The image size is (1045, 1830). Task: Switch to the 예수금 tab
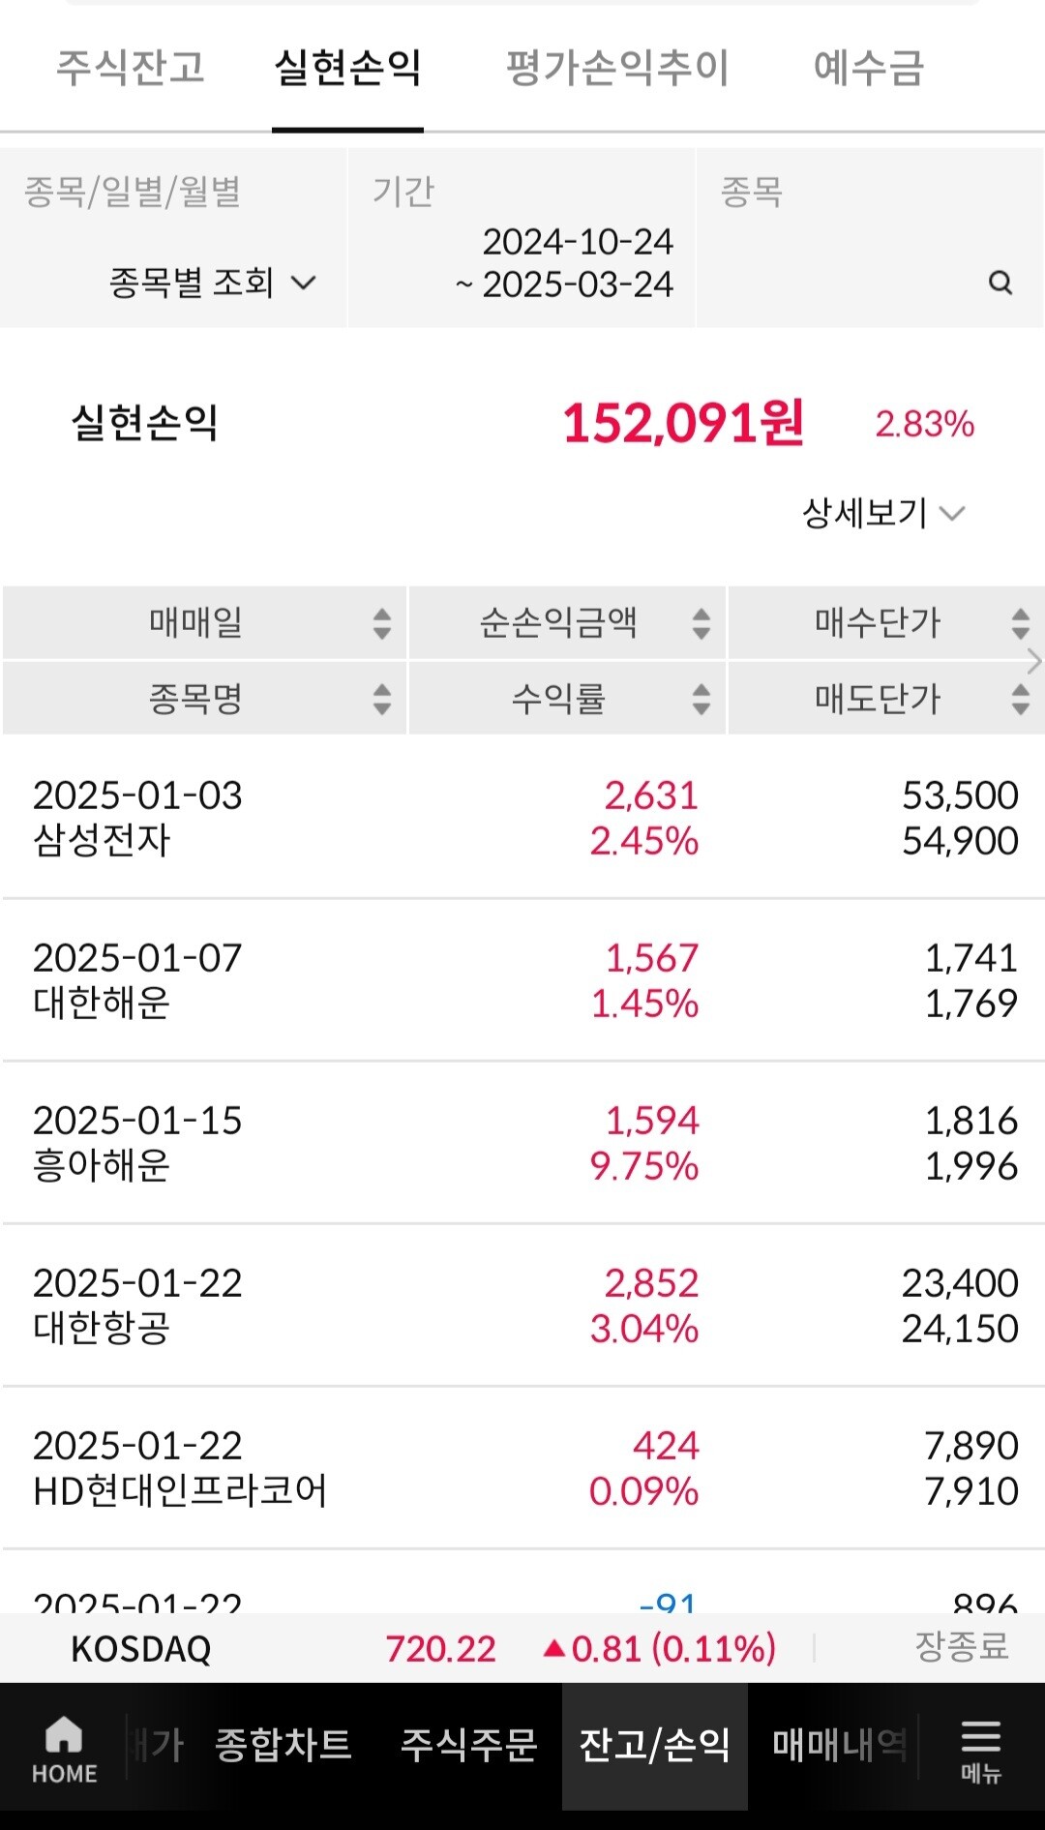pos(869,68)
